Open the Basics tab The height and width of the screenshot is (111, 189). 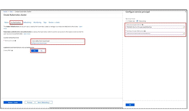point(7,22)
